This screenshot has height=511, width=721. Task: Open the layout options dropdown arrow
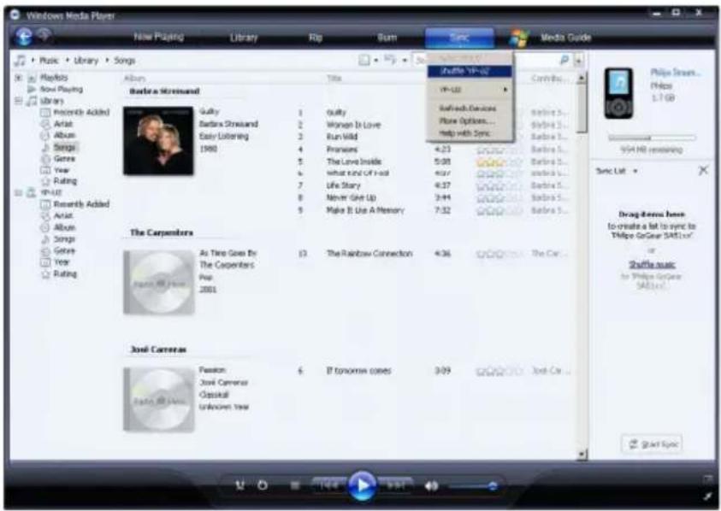tap(375, 60)
